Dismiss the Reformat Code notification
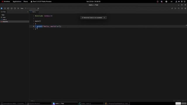Image resolution: width=187 pixels, height=105 pixels. pos(104,17)
